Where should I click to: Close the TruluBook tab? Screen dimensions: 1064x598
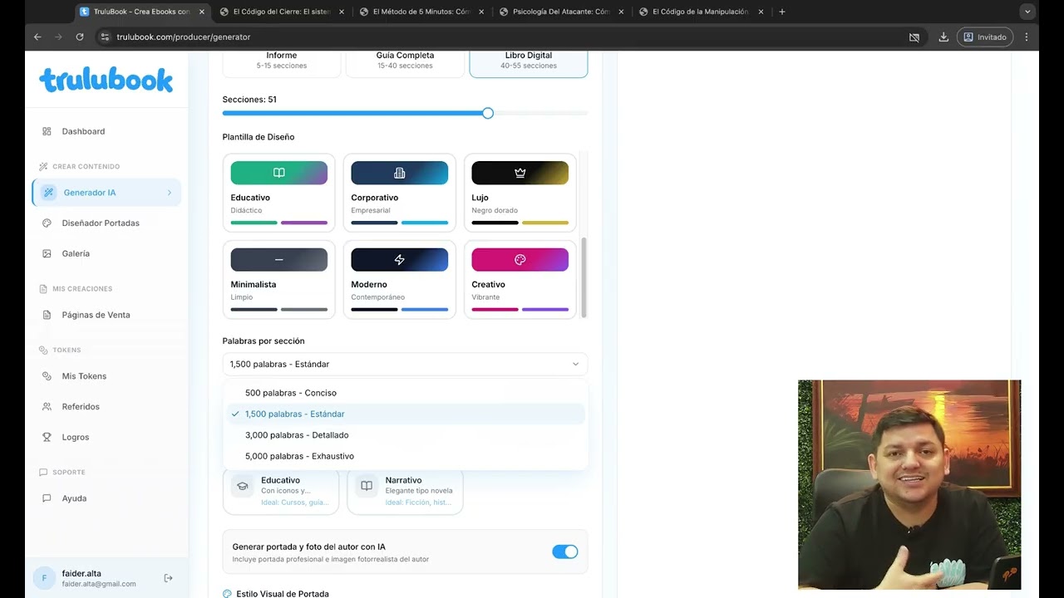[201, 12]
